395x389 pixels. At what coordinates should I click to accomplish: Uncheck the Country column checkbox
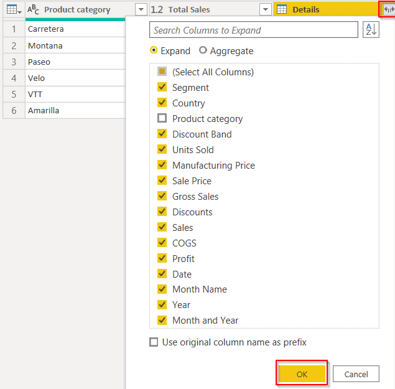point(162,103)
